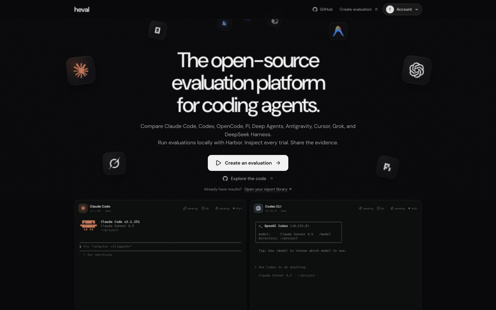Click floating OpenAI logo icon
The width and height of the screenshot is (496, 310).
point(417,70)
